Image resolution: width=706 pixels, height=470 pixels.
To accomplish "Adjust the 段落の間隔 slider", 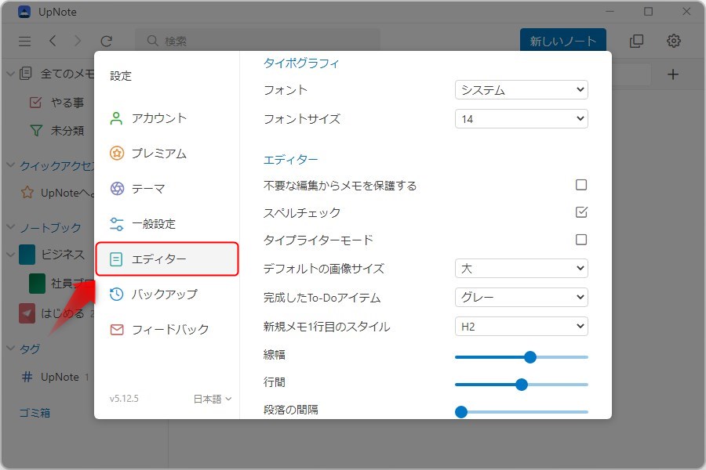I will tap(522, 412).
